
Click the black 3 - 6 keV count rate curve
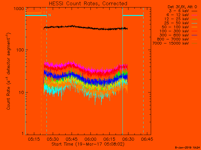point(85,27)
